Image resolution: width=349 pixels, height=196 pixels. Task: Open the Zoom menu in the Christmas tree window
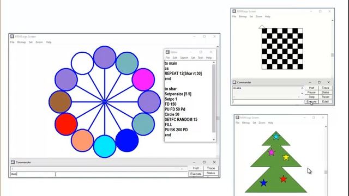262,122
